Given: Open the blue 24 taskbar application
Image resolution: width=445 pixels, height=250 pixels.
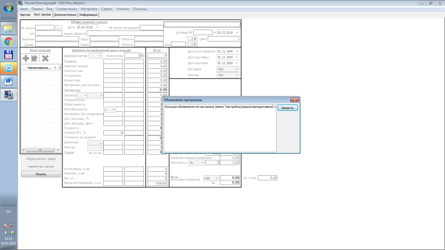Looking at the screenshot, I should click(8, 68).
